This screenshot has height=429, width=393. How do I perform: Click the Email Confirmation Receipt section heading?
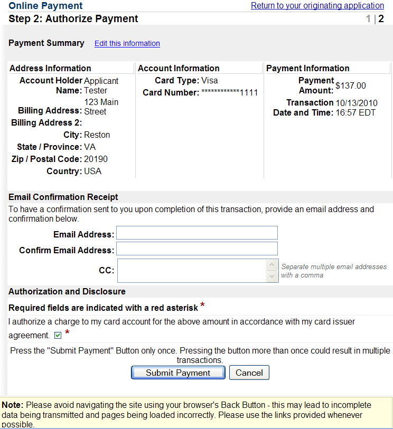[x=63, y=197]
